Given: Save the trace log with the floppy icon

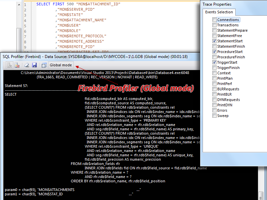Looking at the screenshot, I should coord(34,65).
